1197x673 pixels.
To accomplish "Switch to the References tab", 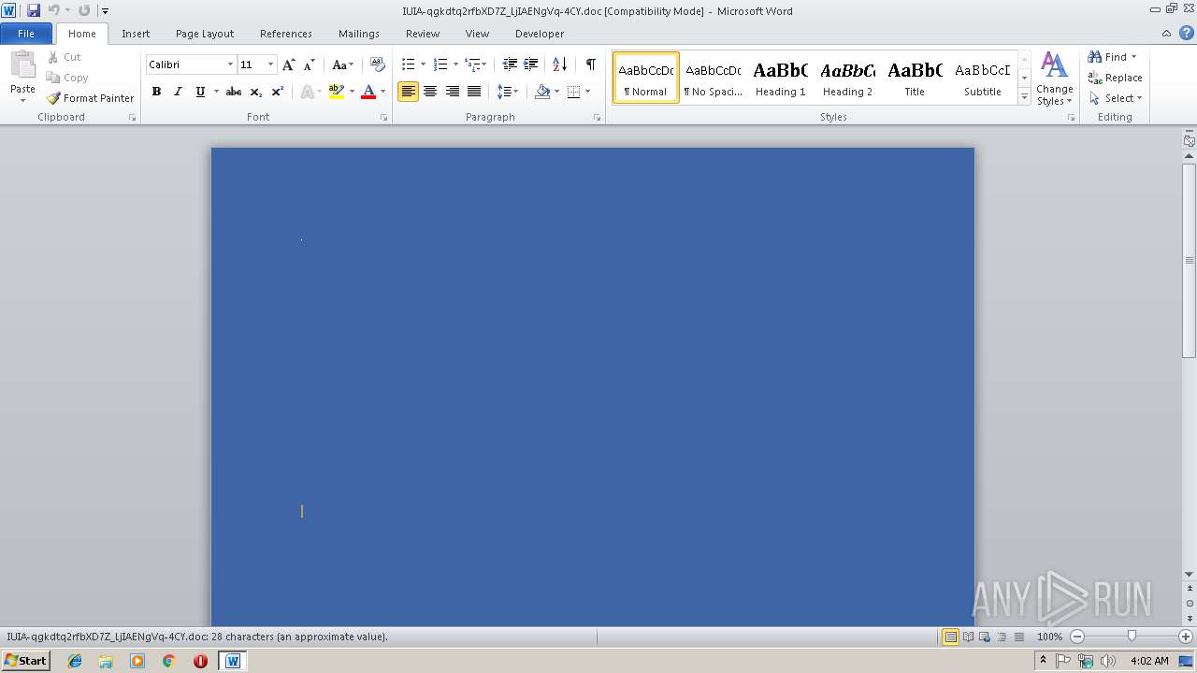I will (286, 34).
